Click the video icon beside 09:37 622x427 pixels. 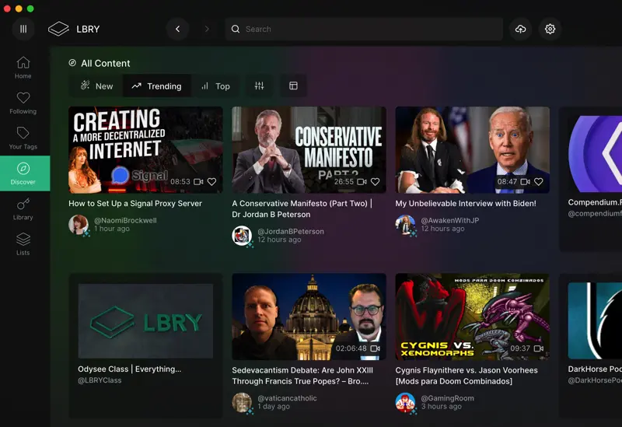(x=538, y=348)
